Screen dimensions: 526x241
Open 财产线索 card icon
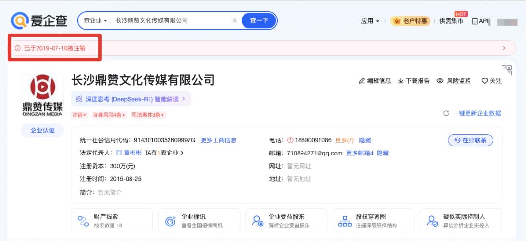[83, 221]
